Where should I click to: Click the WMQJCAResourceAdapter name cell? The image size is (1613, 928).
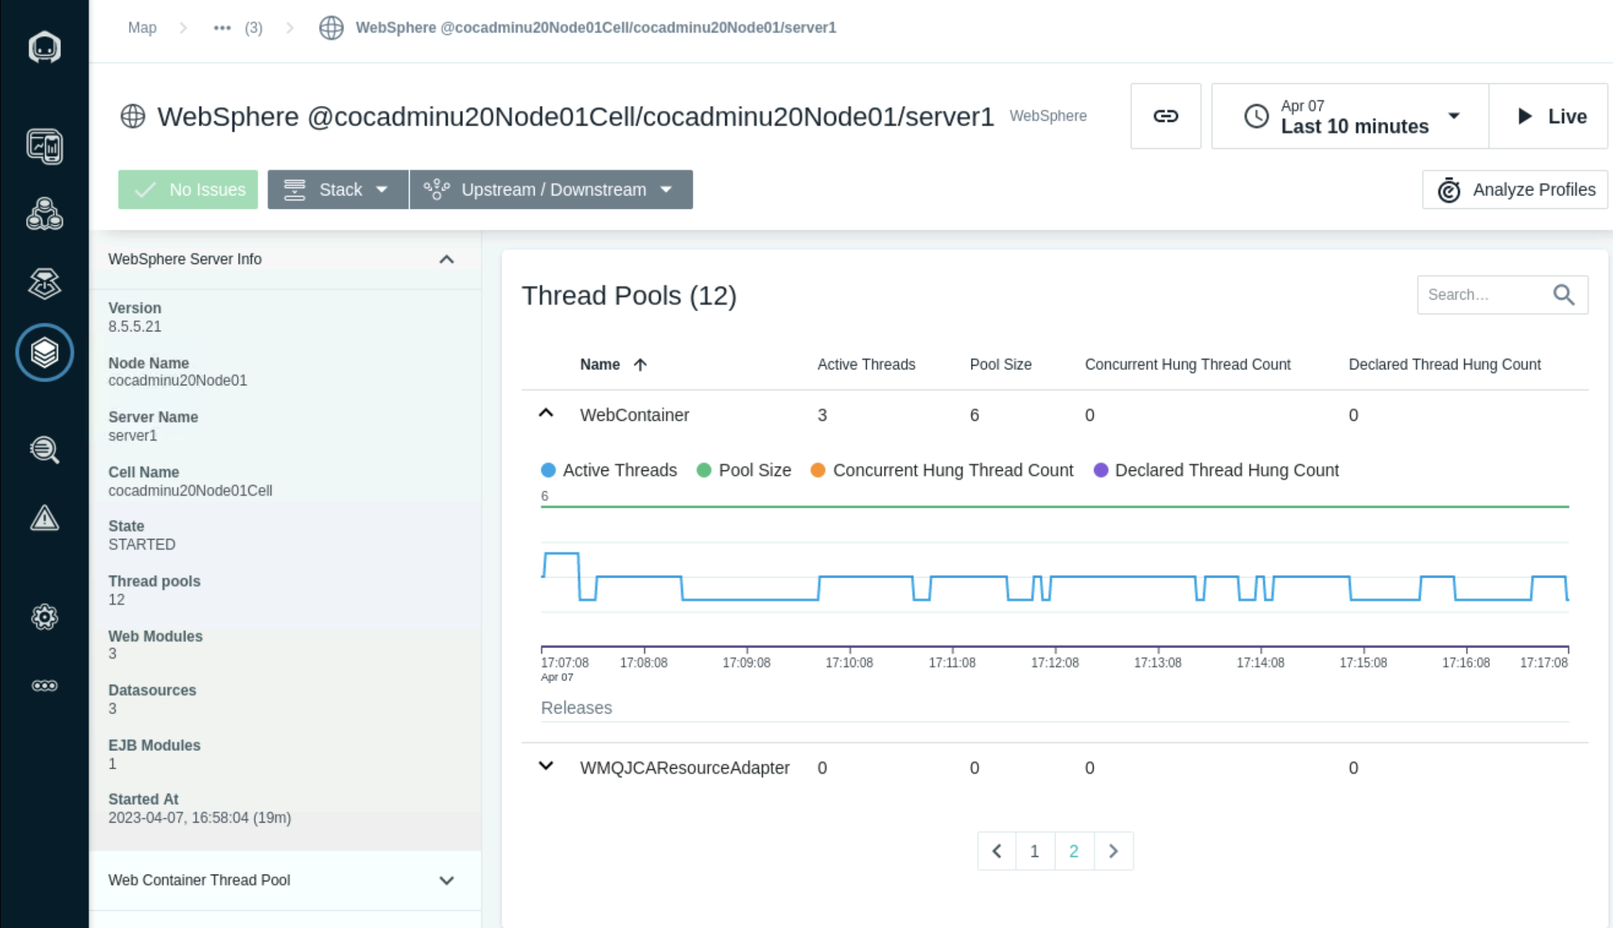point(685,767)
